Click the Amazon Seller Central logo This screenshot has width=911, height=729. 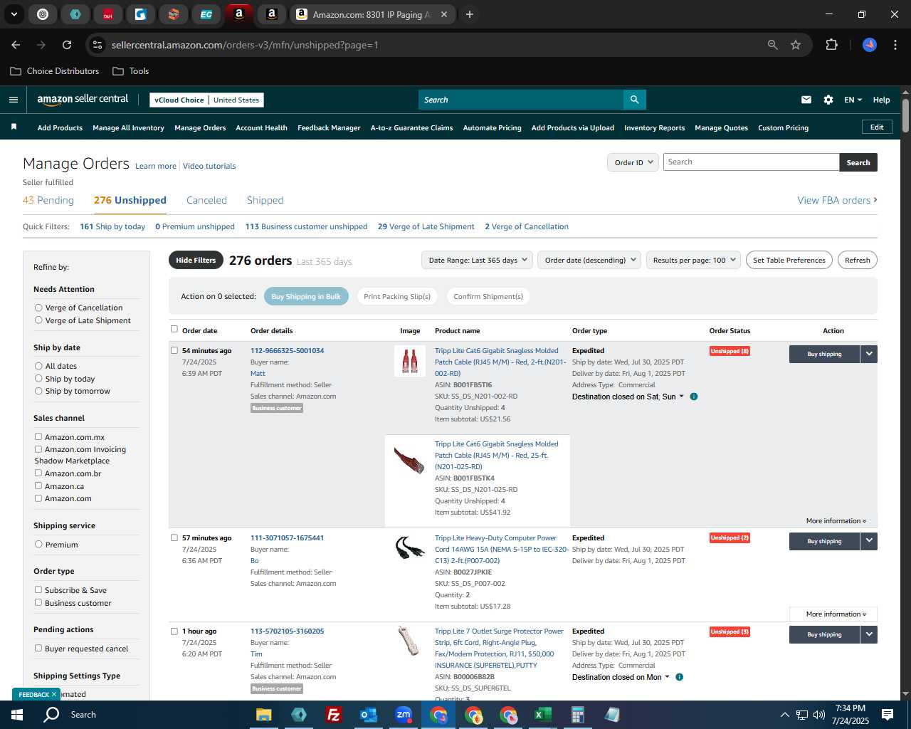click(x=83, y=100)
